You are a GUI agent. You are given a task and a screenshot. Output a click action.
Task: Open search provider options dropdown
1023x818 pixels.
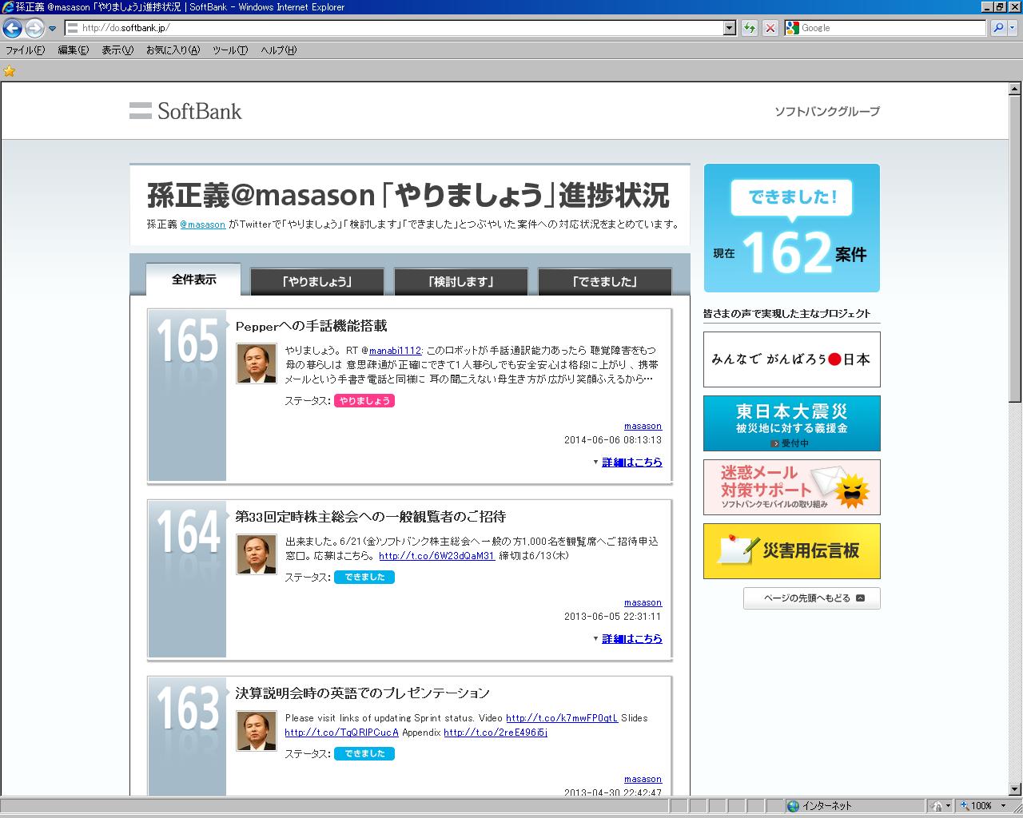[1013, 28]
